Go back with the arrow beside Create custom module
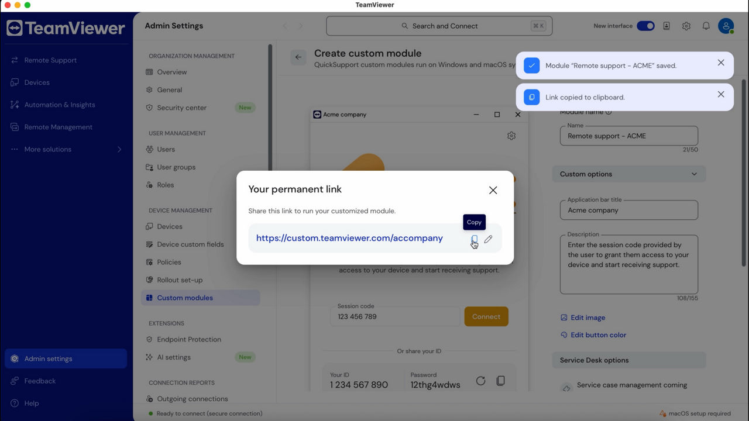 pyautogui.click(x=298, y=57)
